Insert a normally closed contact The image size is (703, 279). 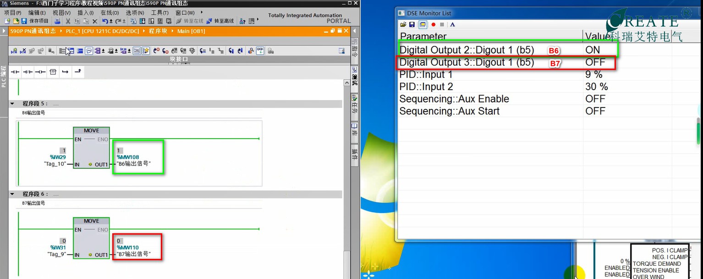click(28, 72)
